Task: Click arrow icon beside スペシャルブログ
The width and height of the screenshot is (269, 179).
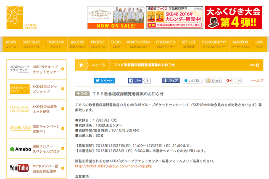Action: tap(63, 148)
